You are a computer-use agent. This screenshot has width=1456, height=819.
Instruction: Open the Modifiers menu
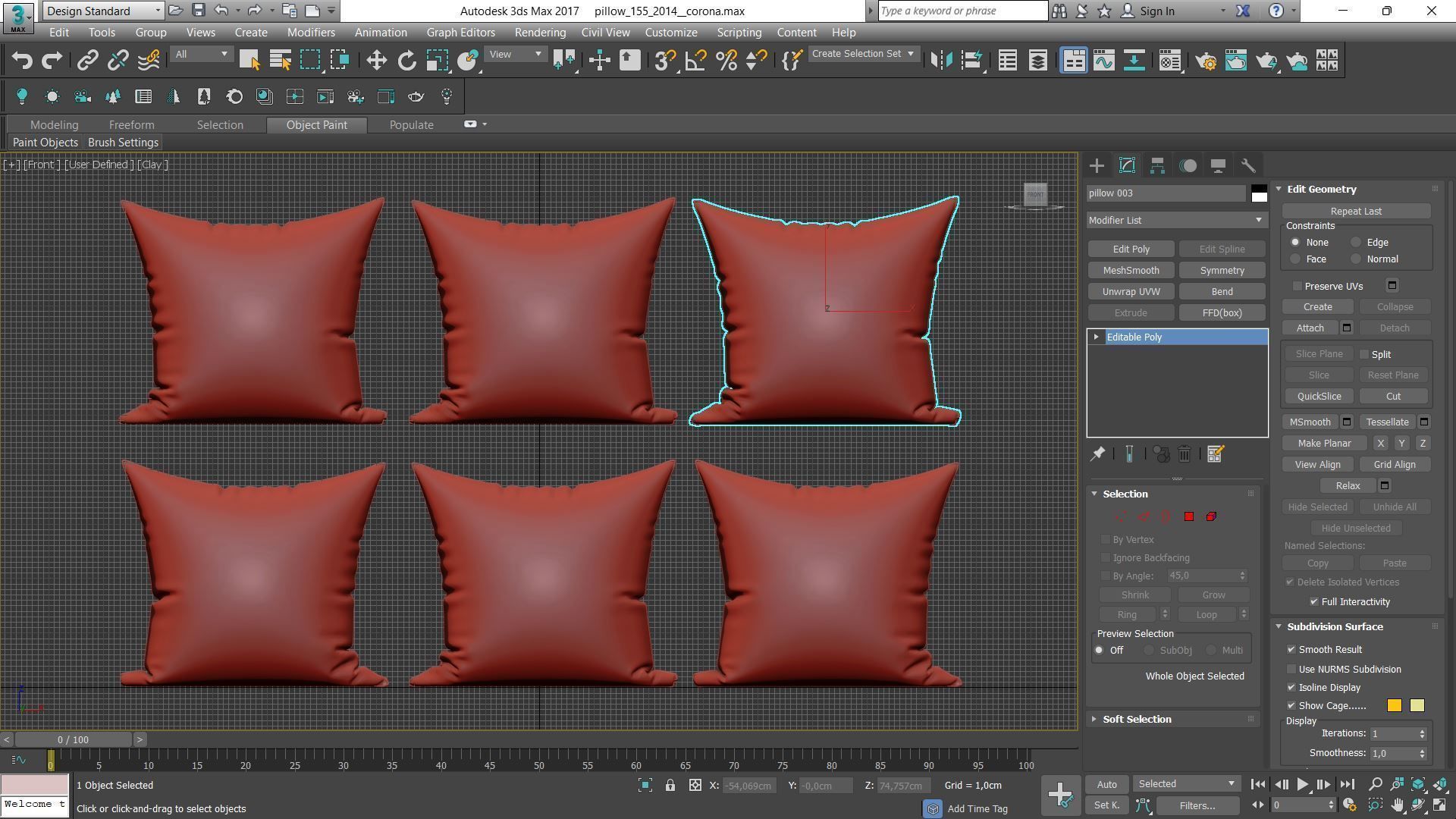pos(311,33)
